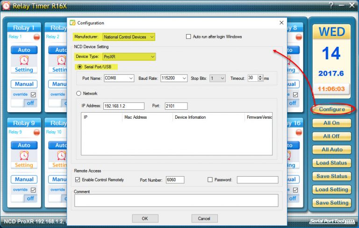Click the Configuration dialog title icon
The height and width of the screenshot is (228, 359).
(x=72, y=23)
